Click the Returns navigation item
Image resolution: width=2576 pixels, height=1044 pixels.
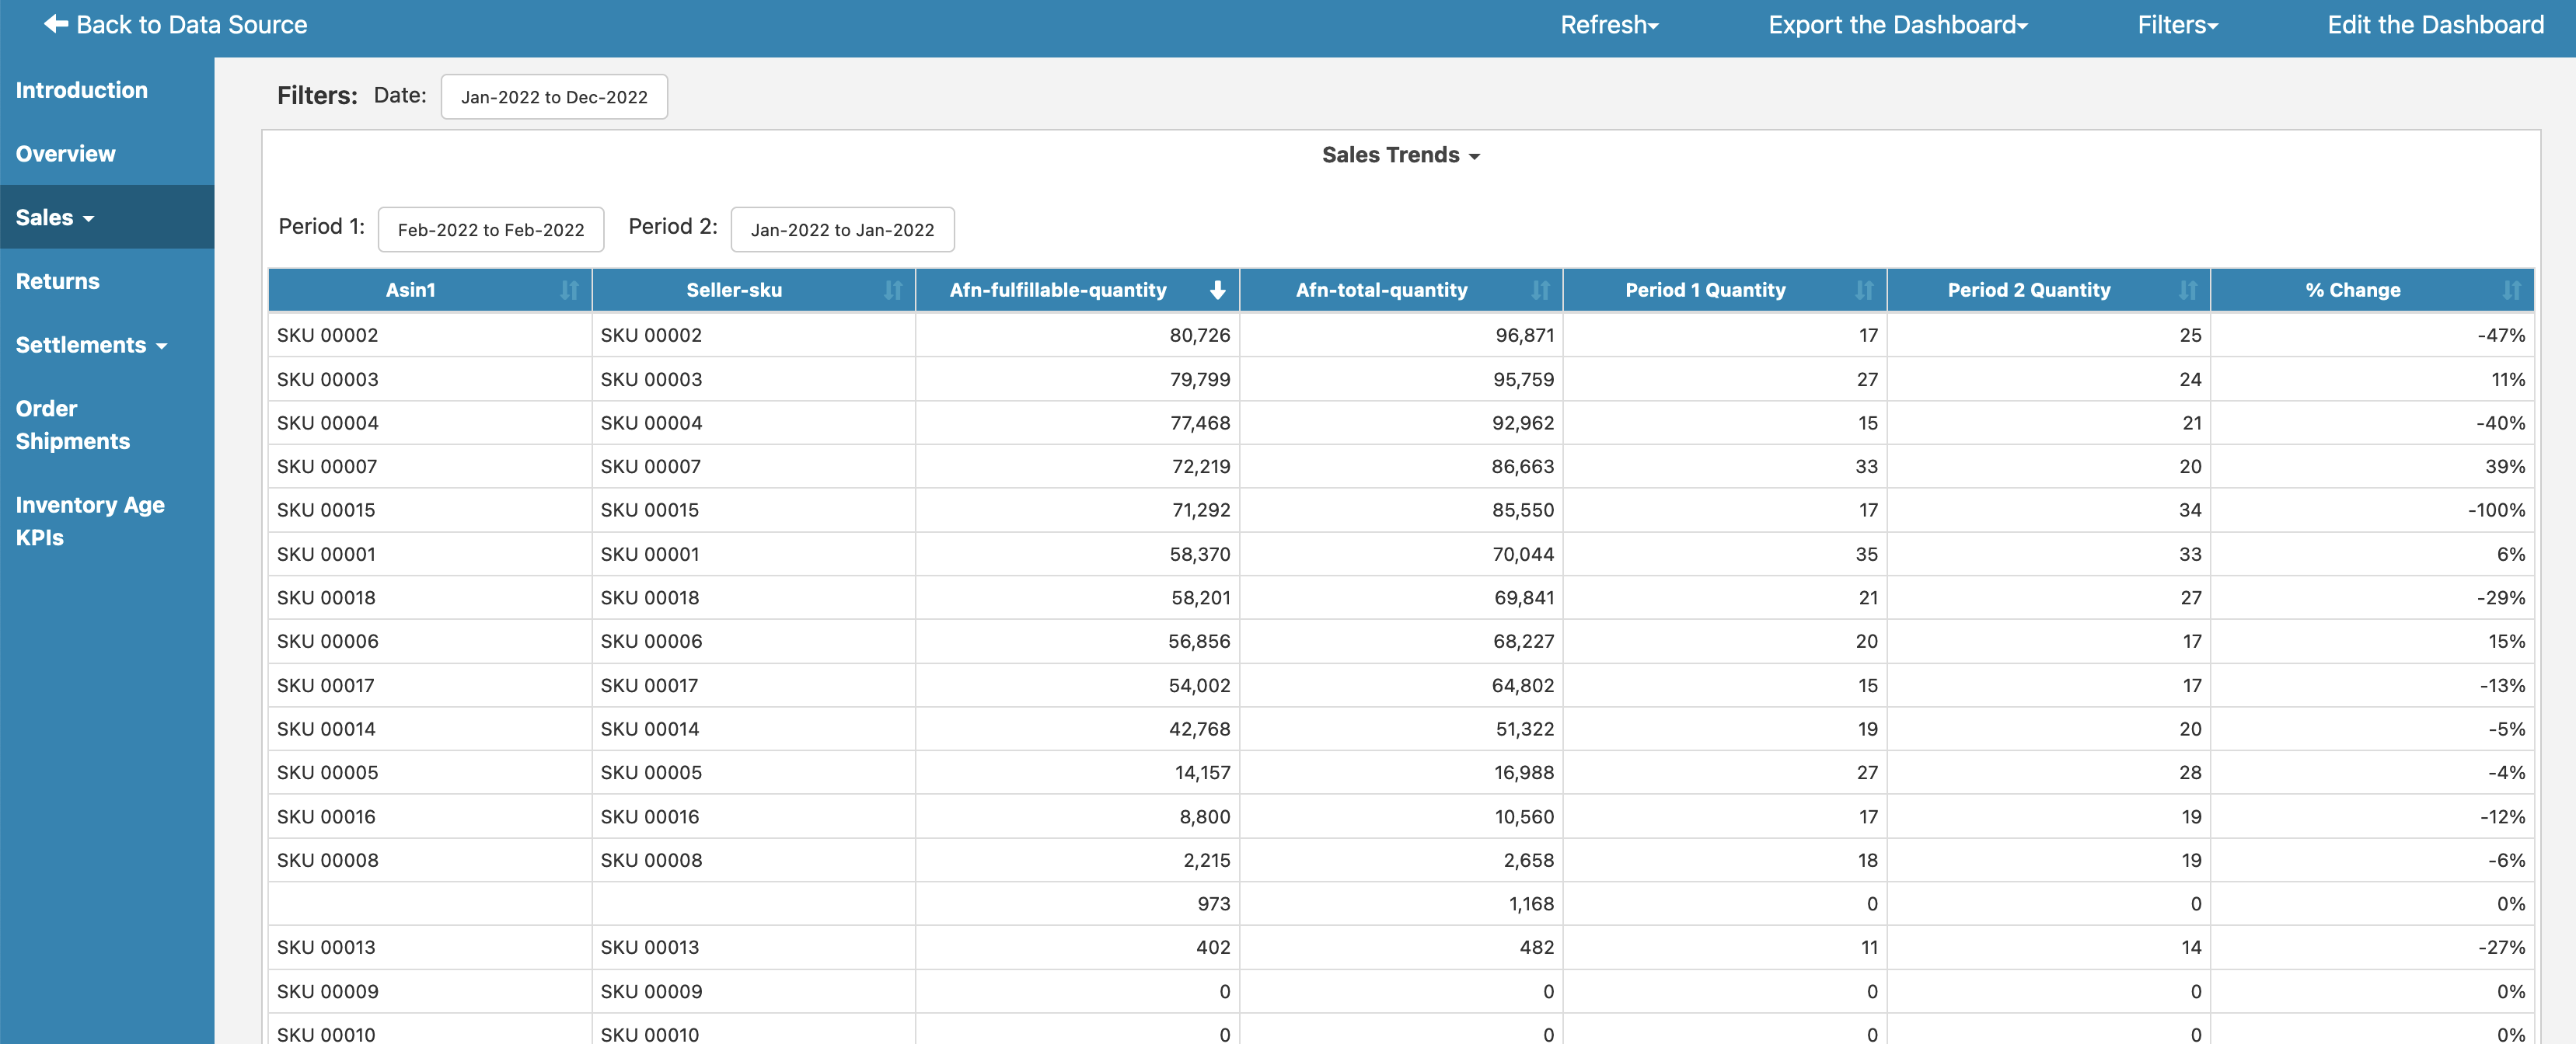point(58,279)
